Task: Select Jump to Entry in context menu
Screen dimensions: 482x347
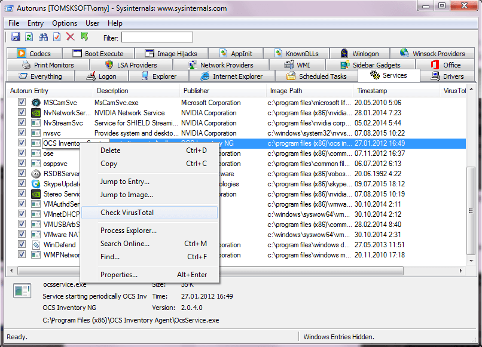Action: coord(150,182)
